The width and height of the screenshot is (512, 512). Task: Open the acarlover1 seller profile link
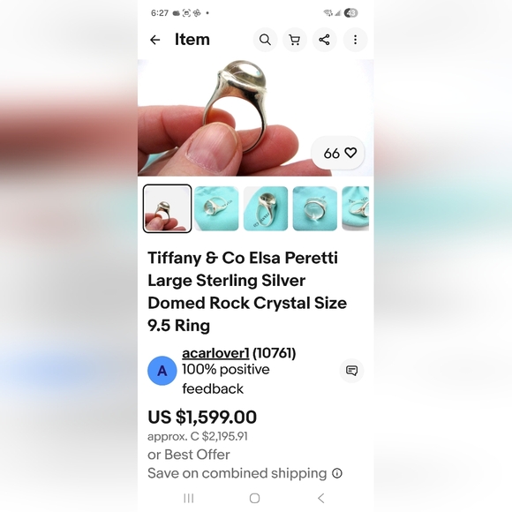coord(215,353)
